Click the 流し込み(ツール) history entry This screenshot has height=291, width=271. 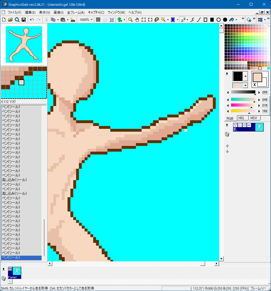(x=14, y=180)
